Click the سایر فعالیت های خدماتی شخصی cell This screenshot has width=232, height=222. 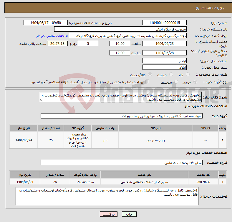click(x=144, y=182)
